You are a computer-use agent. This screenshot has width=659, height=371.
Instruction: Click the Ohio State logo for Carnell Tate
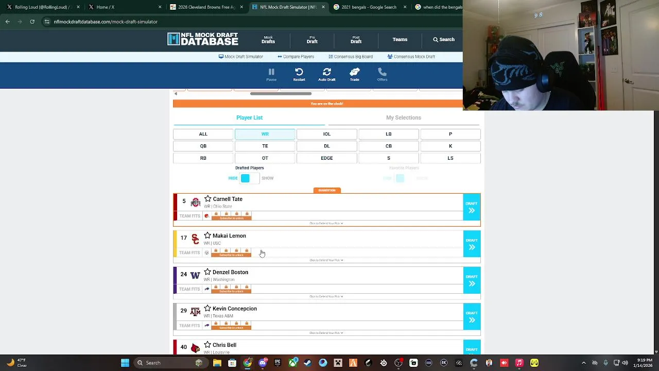[195, 202]
